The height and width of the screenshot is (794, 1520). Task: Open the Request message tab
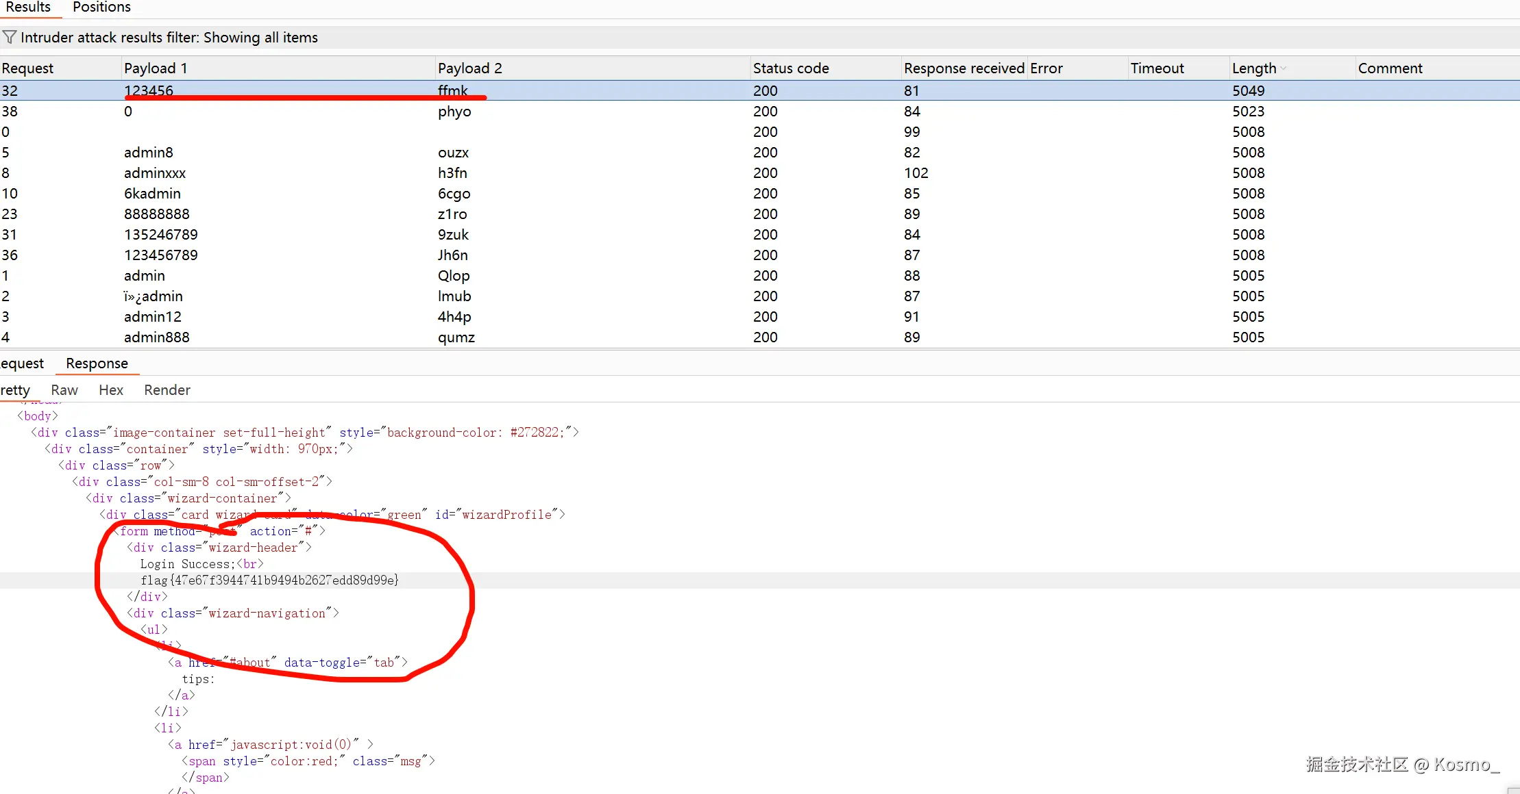point(22,363)
